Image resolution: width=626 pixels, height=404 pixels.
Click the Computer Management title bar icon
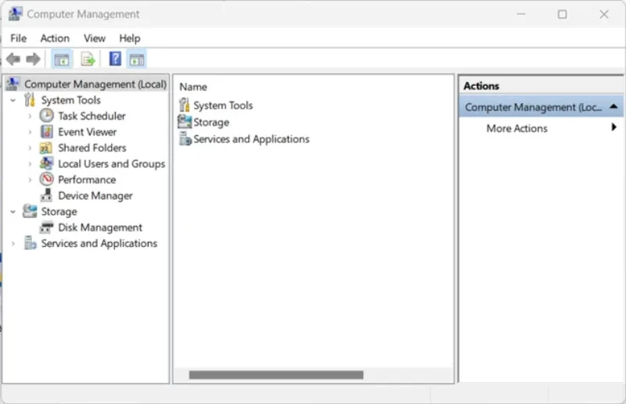(15, 14)
